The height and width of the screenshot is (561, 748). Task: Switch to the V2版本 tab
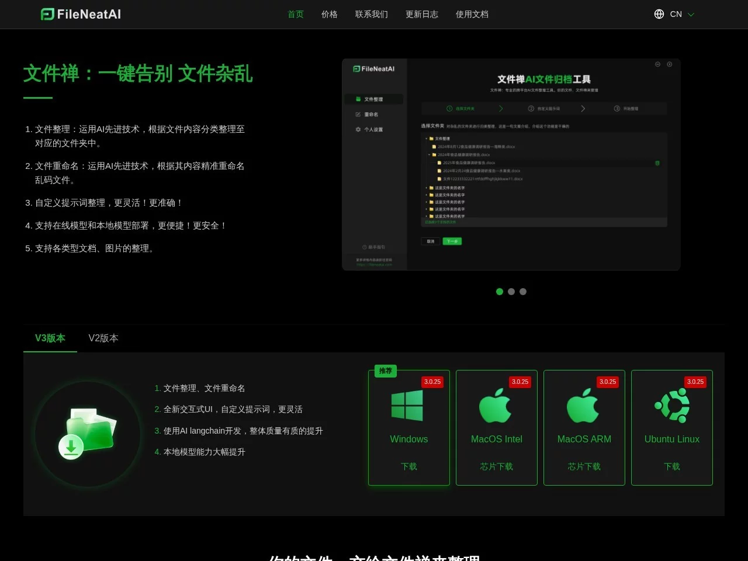[103, 338]
